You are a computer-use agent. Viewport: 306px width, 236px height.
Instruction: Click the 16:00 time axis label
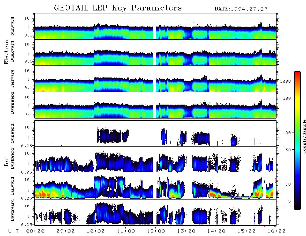coord(277,231)
